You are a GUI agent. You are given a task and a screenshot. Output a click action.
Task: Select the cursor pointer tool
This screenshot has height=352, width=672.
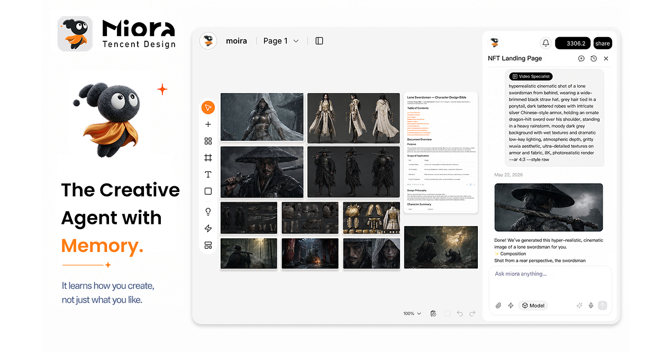(208, 107)
